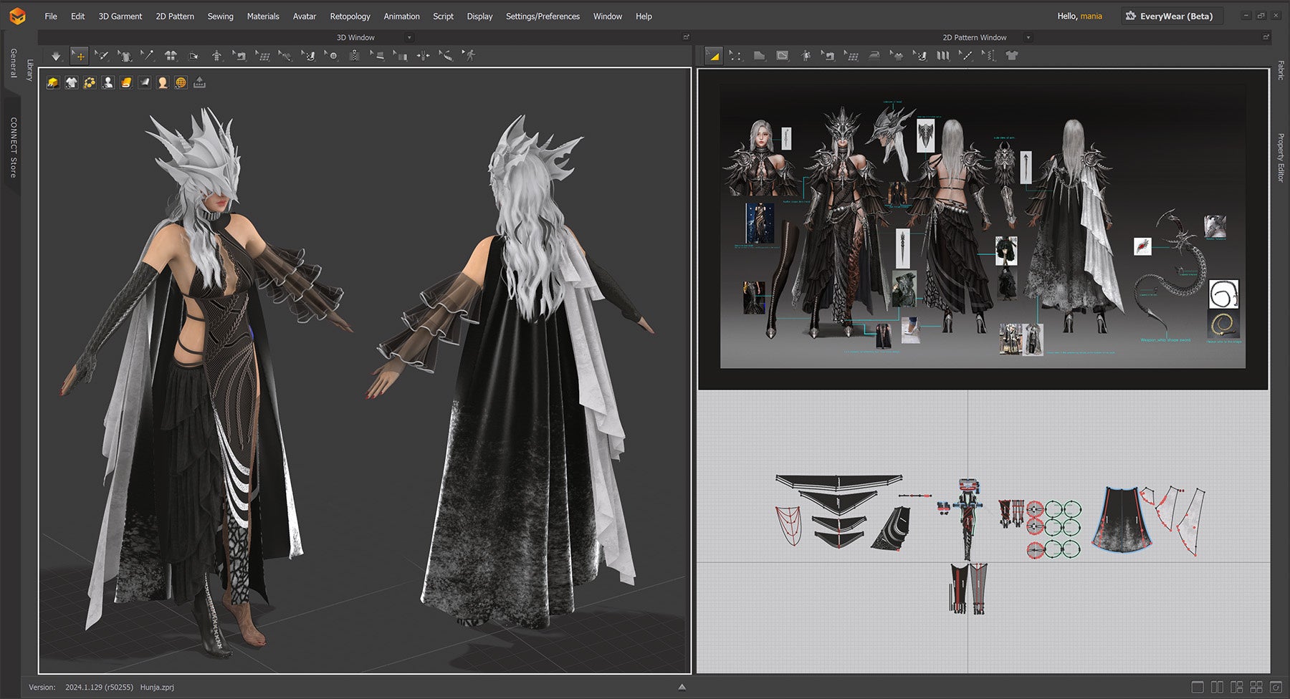Toggle avatar display icon in 3D viewport
Image resolution: width=1290 pixels, height=699 pixels.
(x=107, y=83)
